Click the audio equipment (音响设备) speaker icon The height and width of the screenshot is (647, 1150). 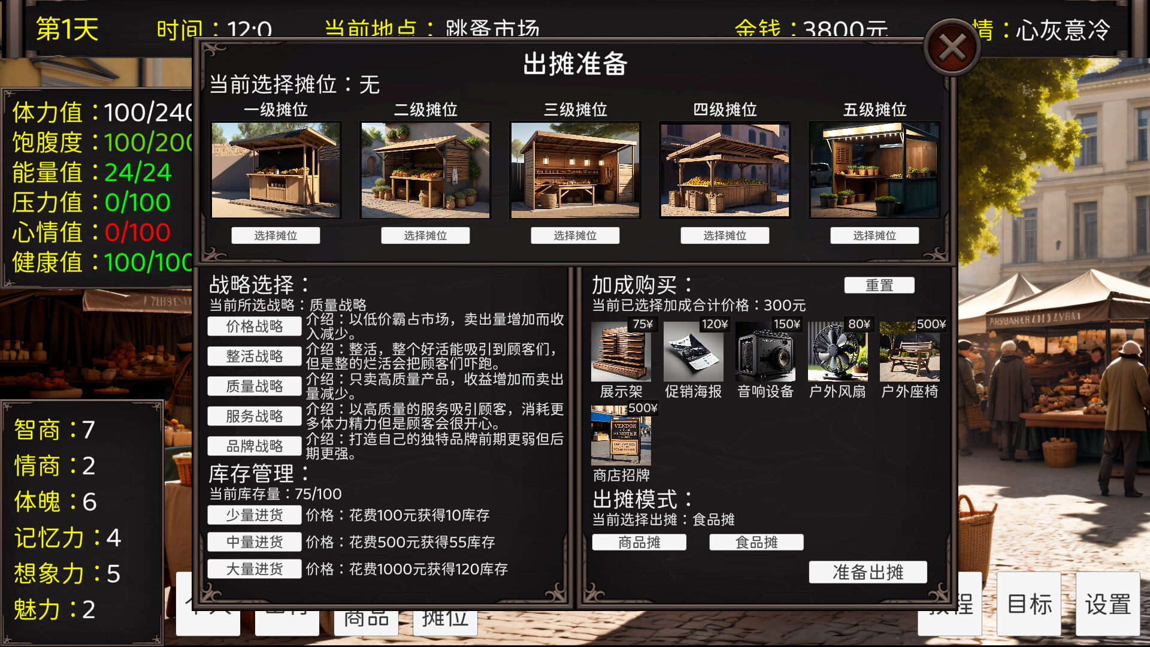(x=765, y=352)
